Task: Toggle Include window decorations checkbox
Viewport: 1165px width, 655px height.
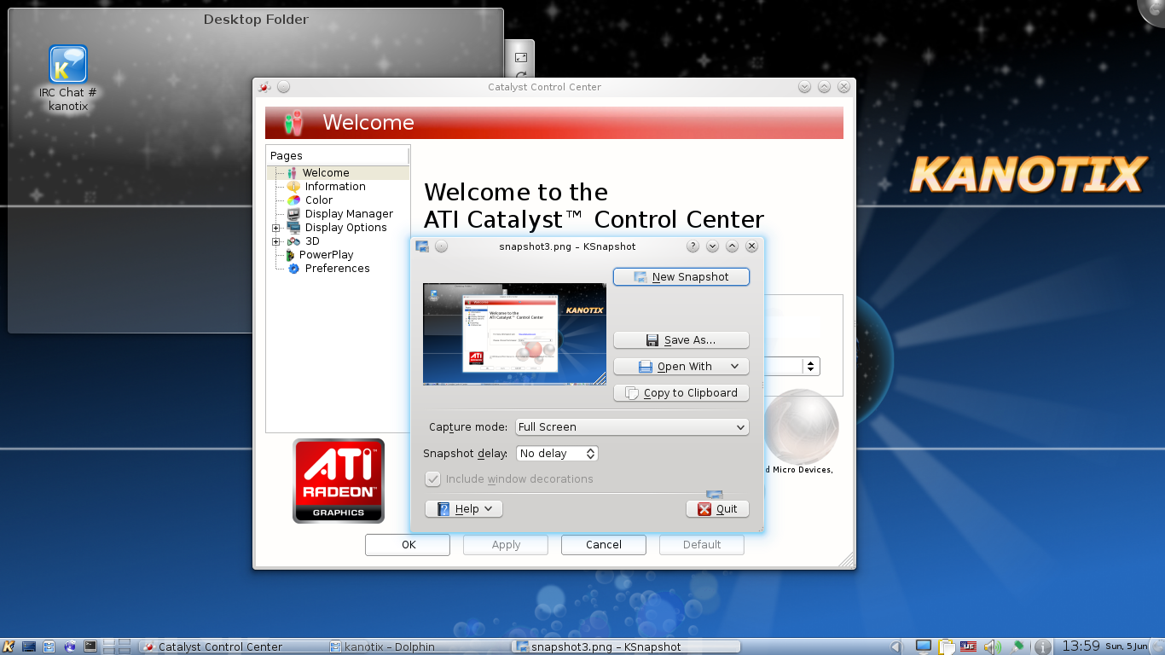Action: [x=433, y=479]
